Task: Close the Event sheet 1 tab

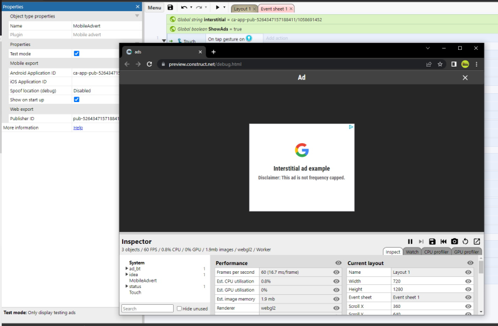Action: point(291,9)
